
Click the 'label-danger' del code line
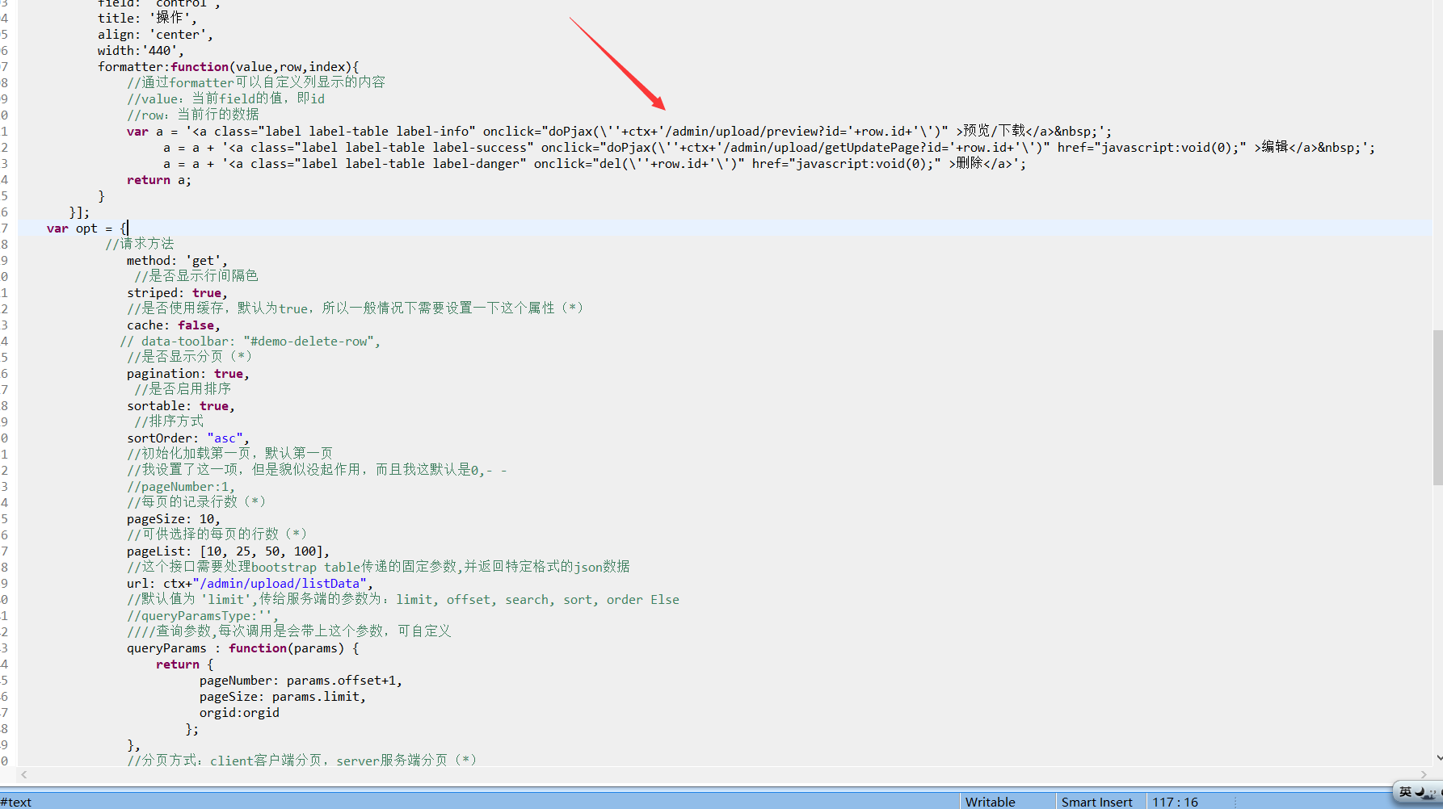(x=594, y=164)
